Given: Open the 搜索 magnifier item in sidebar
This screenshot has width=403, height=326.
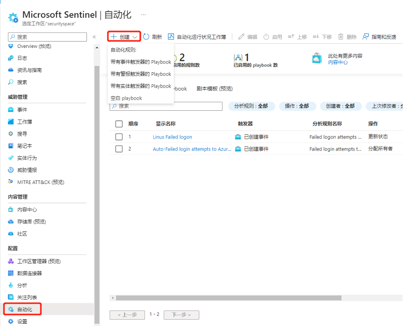Looking at the screenshot, I should (11, 82).
